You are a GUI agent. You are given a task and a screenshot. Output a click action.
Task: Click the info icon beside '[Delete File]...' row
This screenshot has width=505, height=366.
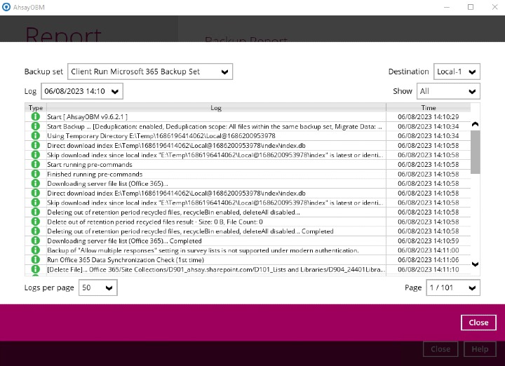point(36,269)
